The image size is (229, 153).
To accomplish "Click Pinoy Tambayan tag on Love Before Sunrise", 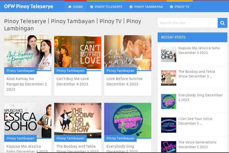I will [120, 71].
